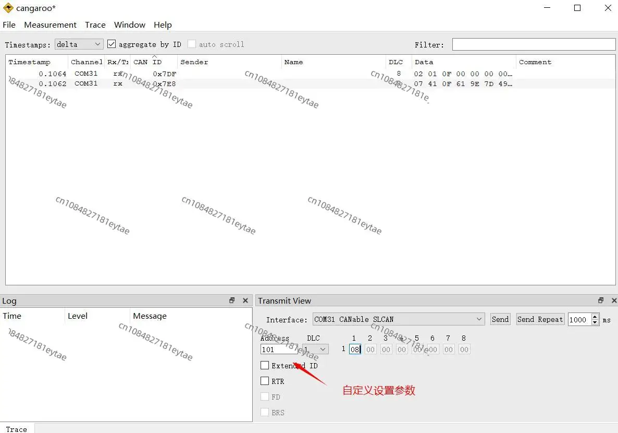The height and width of the screenshot is (433, 618).
Task: Close the Log panel
Action: tap(245, 300)
